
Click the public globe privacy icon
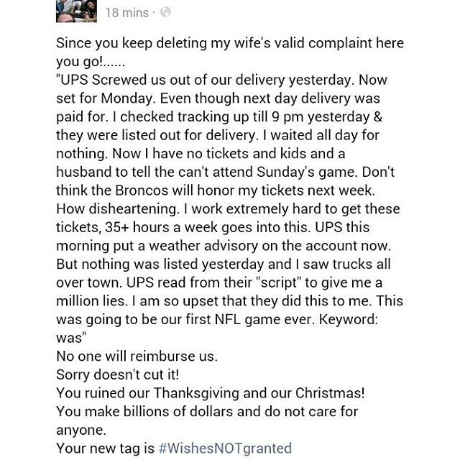point(165,12)
